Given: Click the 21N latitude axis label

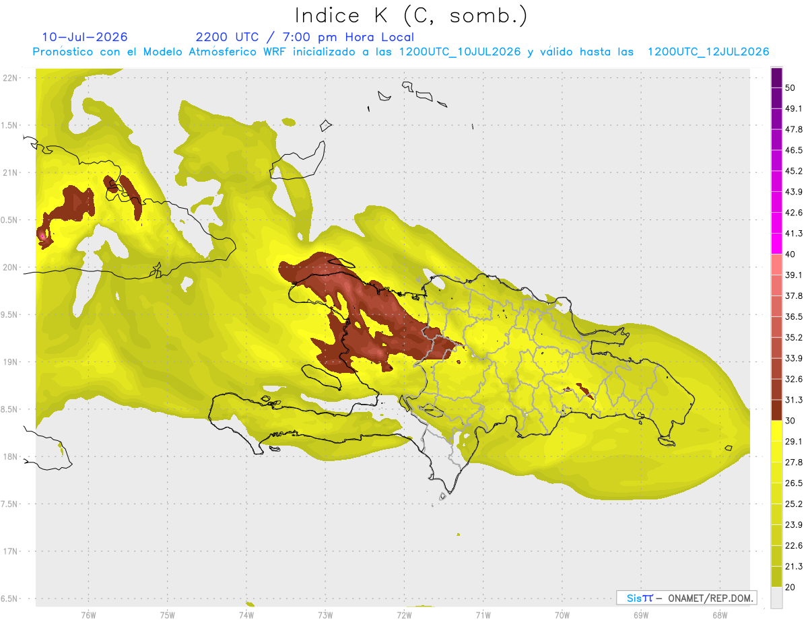Looking at the screenshot, I should 11,172.
